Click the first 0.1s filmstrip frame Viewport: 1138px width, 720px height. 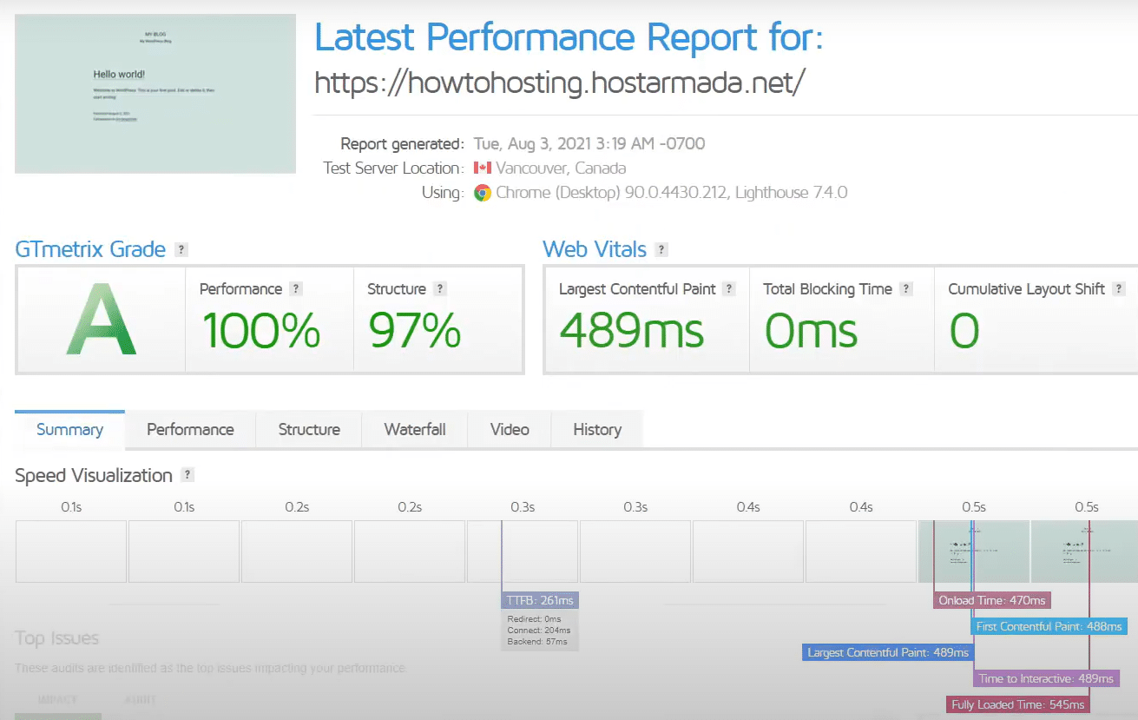click(x=71, y=552)
